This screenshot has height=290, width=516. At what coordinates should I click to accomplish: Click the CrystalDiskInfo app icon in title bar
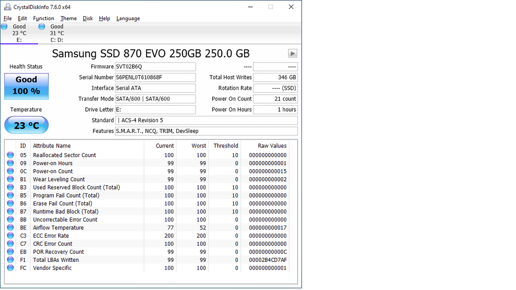[x=8, y=7]
